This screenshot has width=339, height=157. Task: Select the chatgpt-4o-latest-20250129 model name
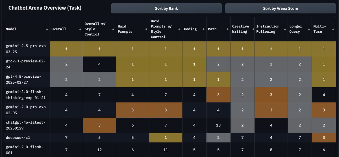(x=26, y=125)
